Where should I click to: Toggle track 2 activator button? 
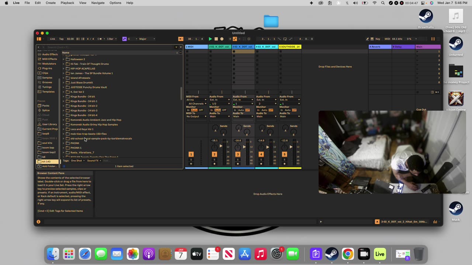click(x=214, y=154)
